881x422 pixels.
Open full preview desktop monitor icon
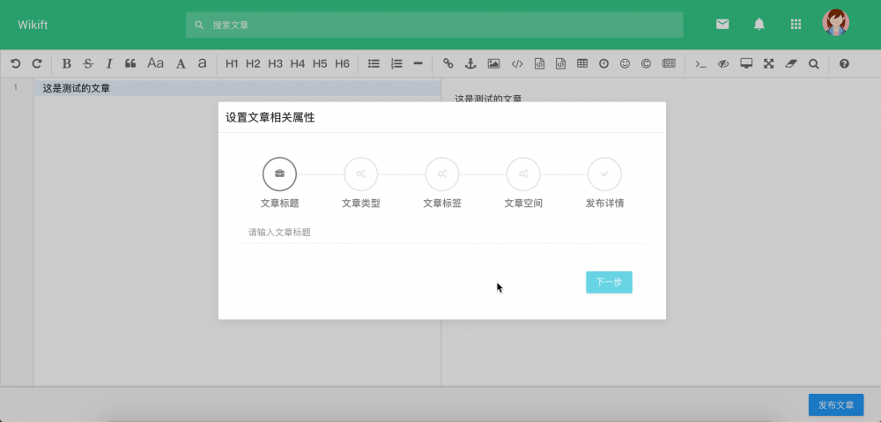pyautogui.click(x=746, y=63)
